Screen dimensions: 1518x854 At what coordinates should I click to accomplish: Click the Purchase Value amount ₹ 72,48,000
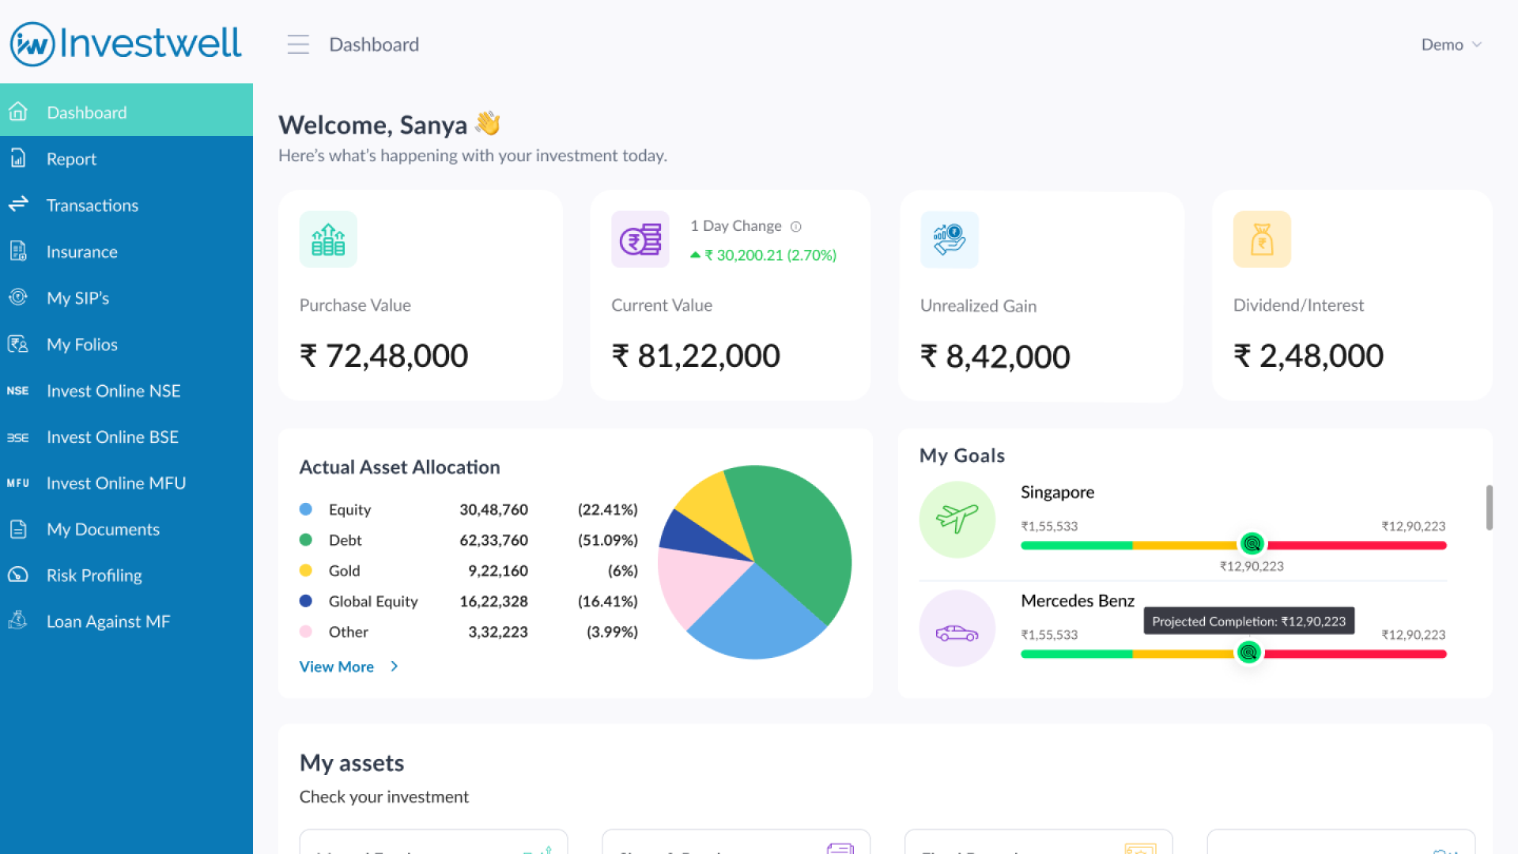(384, 356)
